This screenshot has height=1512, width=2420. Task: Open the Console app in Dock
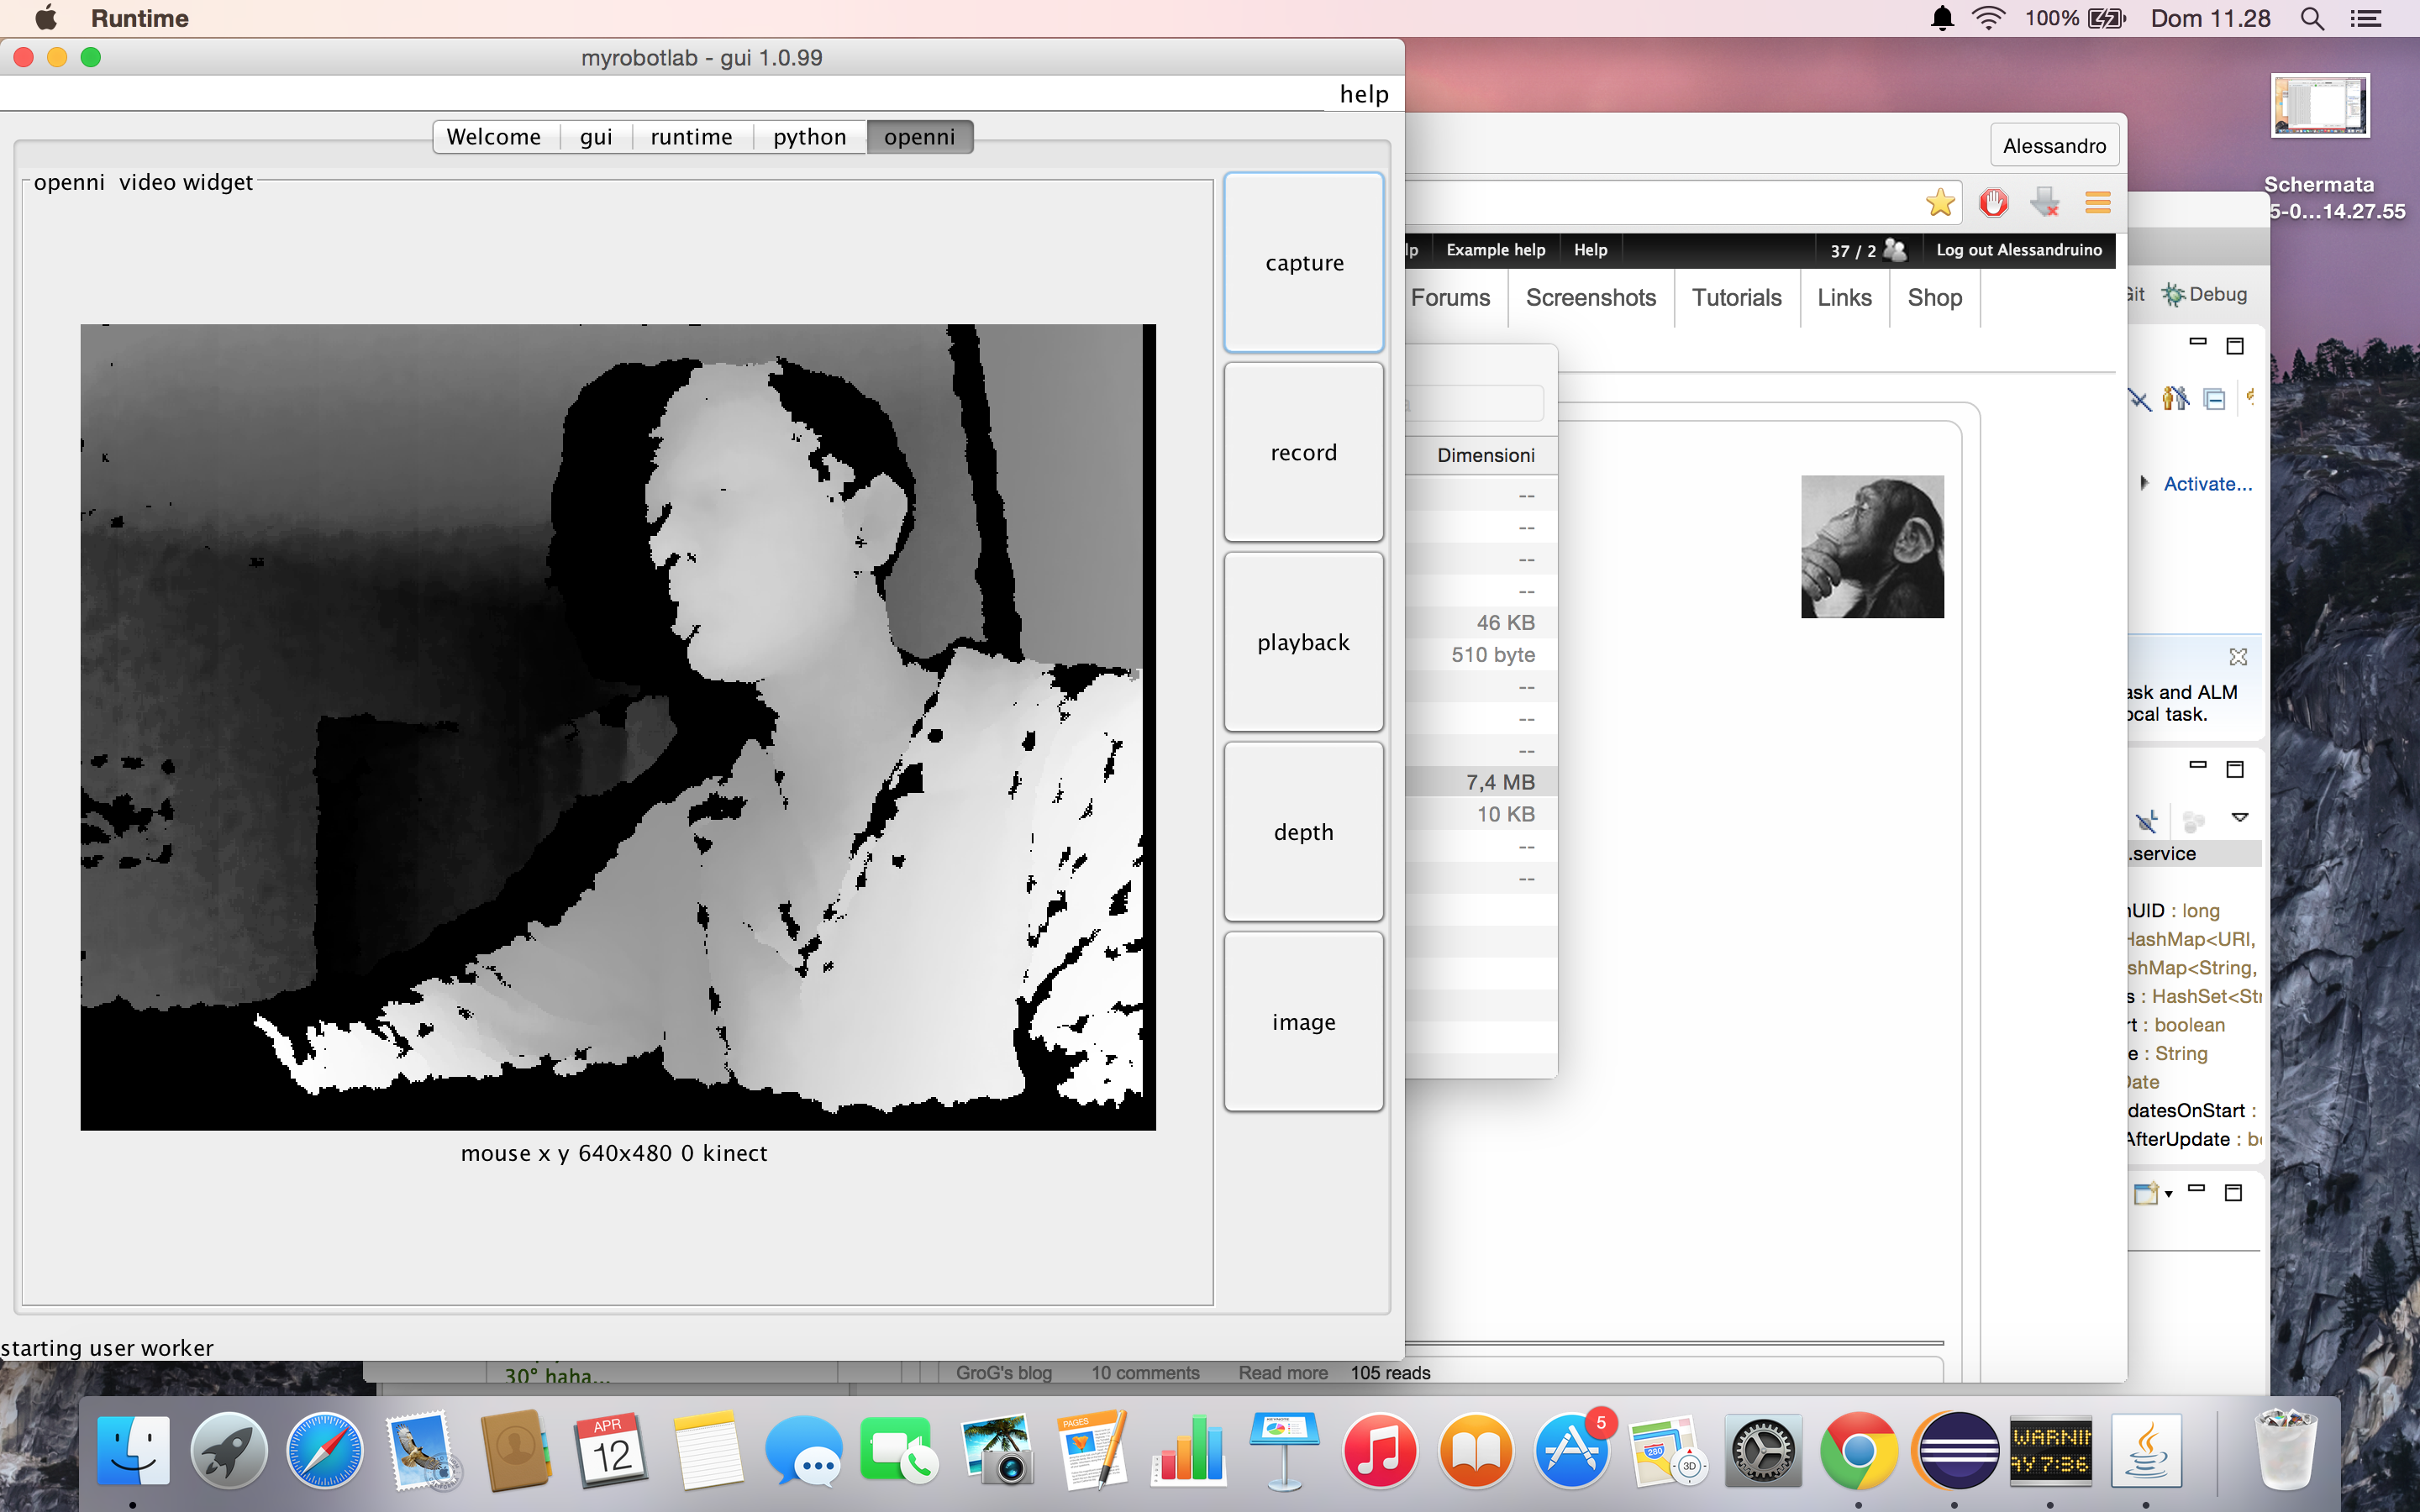(2050, 1451)
